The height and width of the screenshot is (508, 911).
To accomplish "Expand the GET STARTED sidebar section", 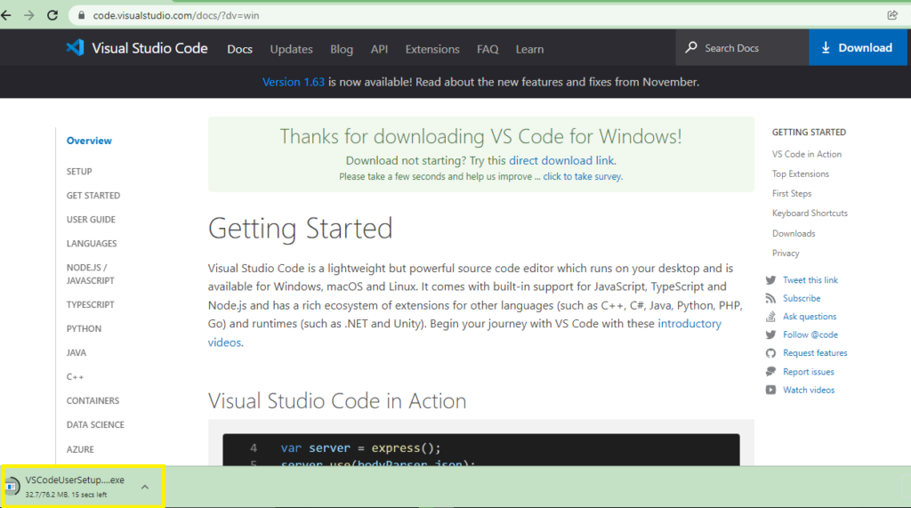I will point(93,196).
